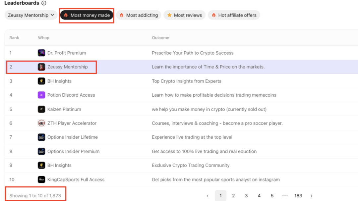Click Options Insider Lifetime logo icon
Viewport: 358px width, 201px height.
(x=41, y=137)
